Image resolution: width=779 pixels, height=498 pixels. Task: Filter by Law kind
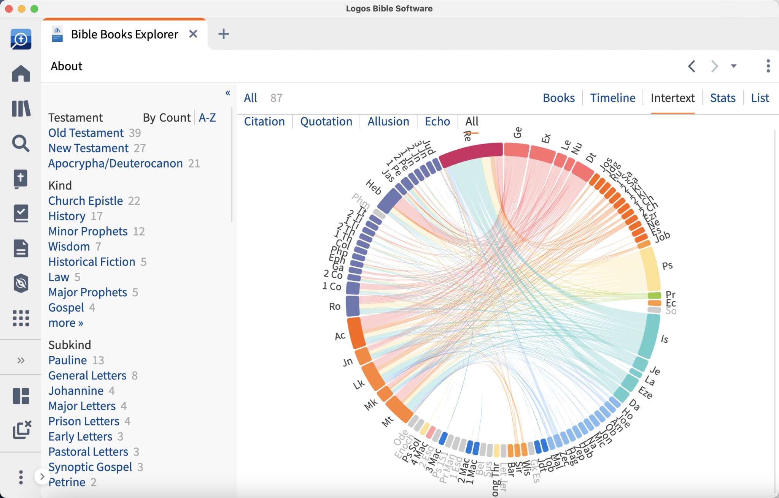[59, 277]
